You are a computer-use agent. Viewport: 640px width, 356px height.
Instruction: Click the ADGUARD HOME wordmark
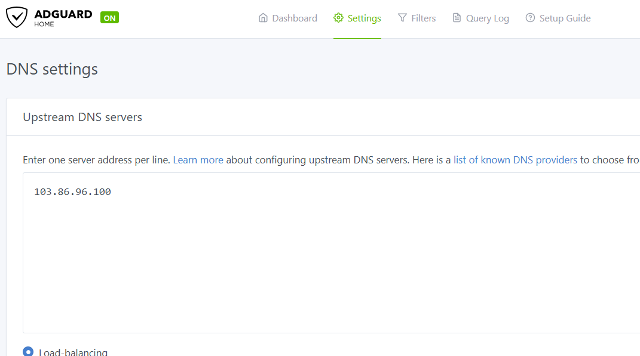(63, 18)
